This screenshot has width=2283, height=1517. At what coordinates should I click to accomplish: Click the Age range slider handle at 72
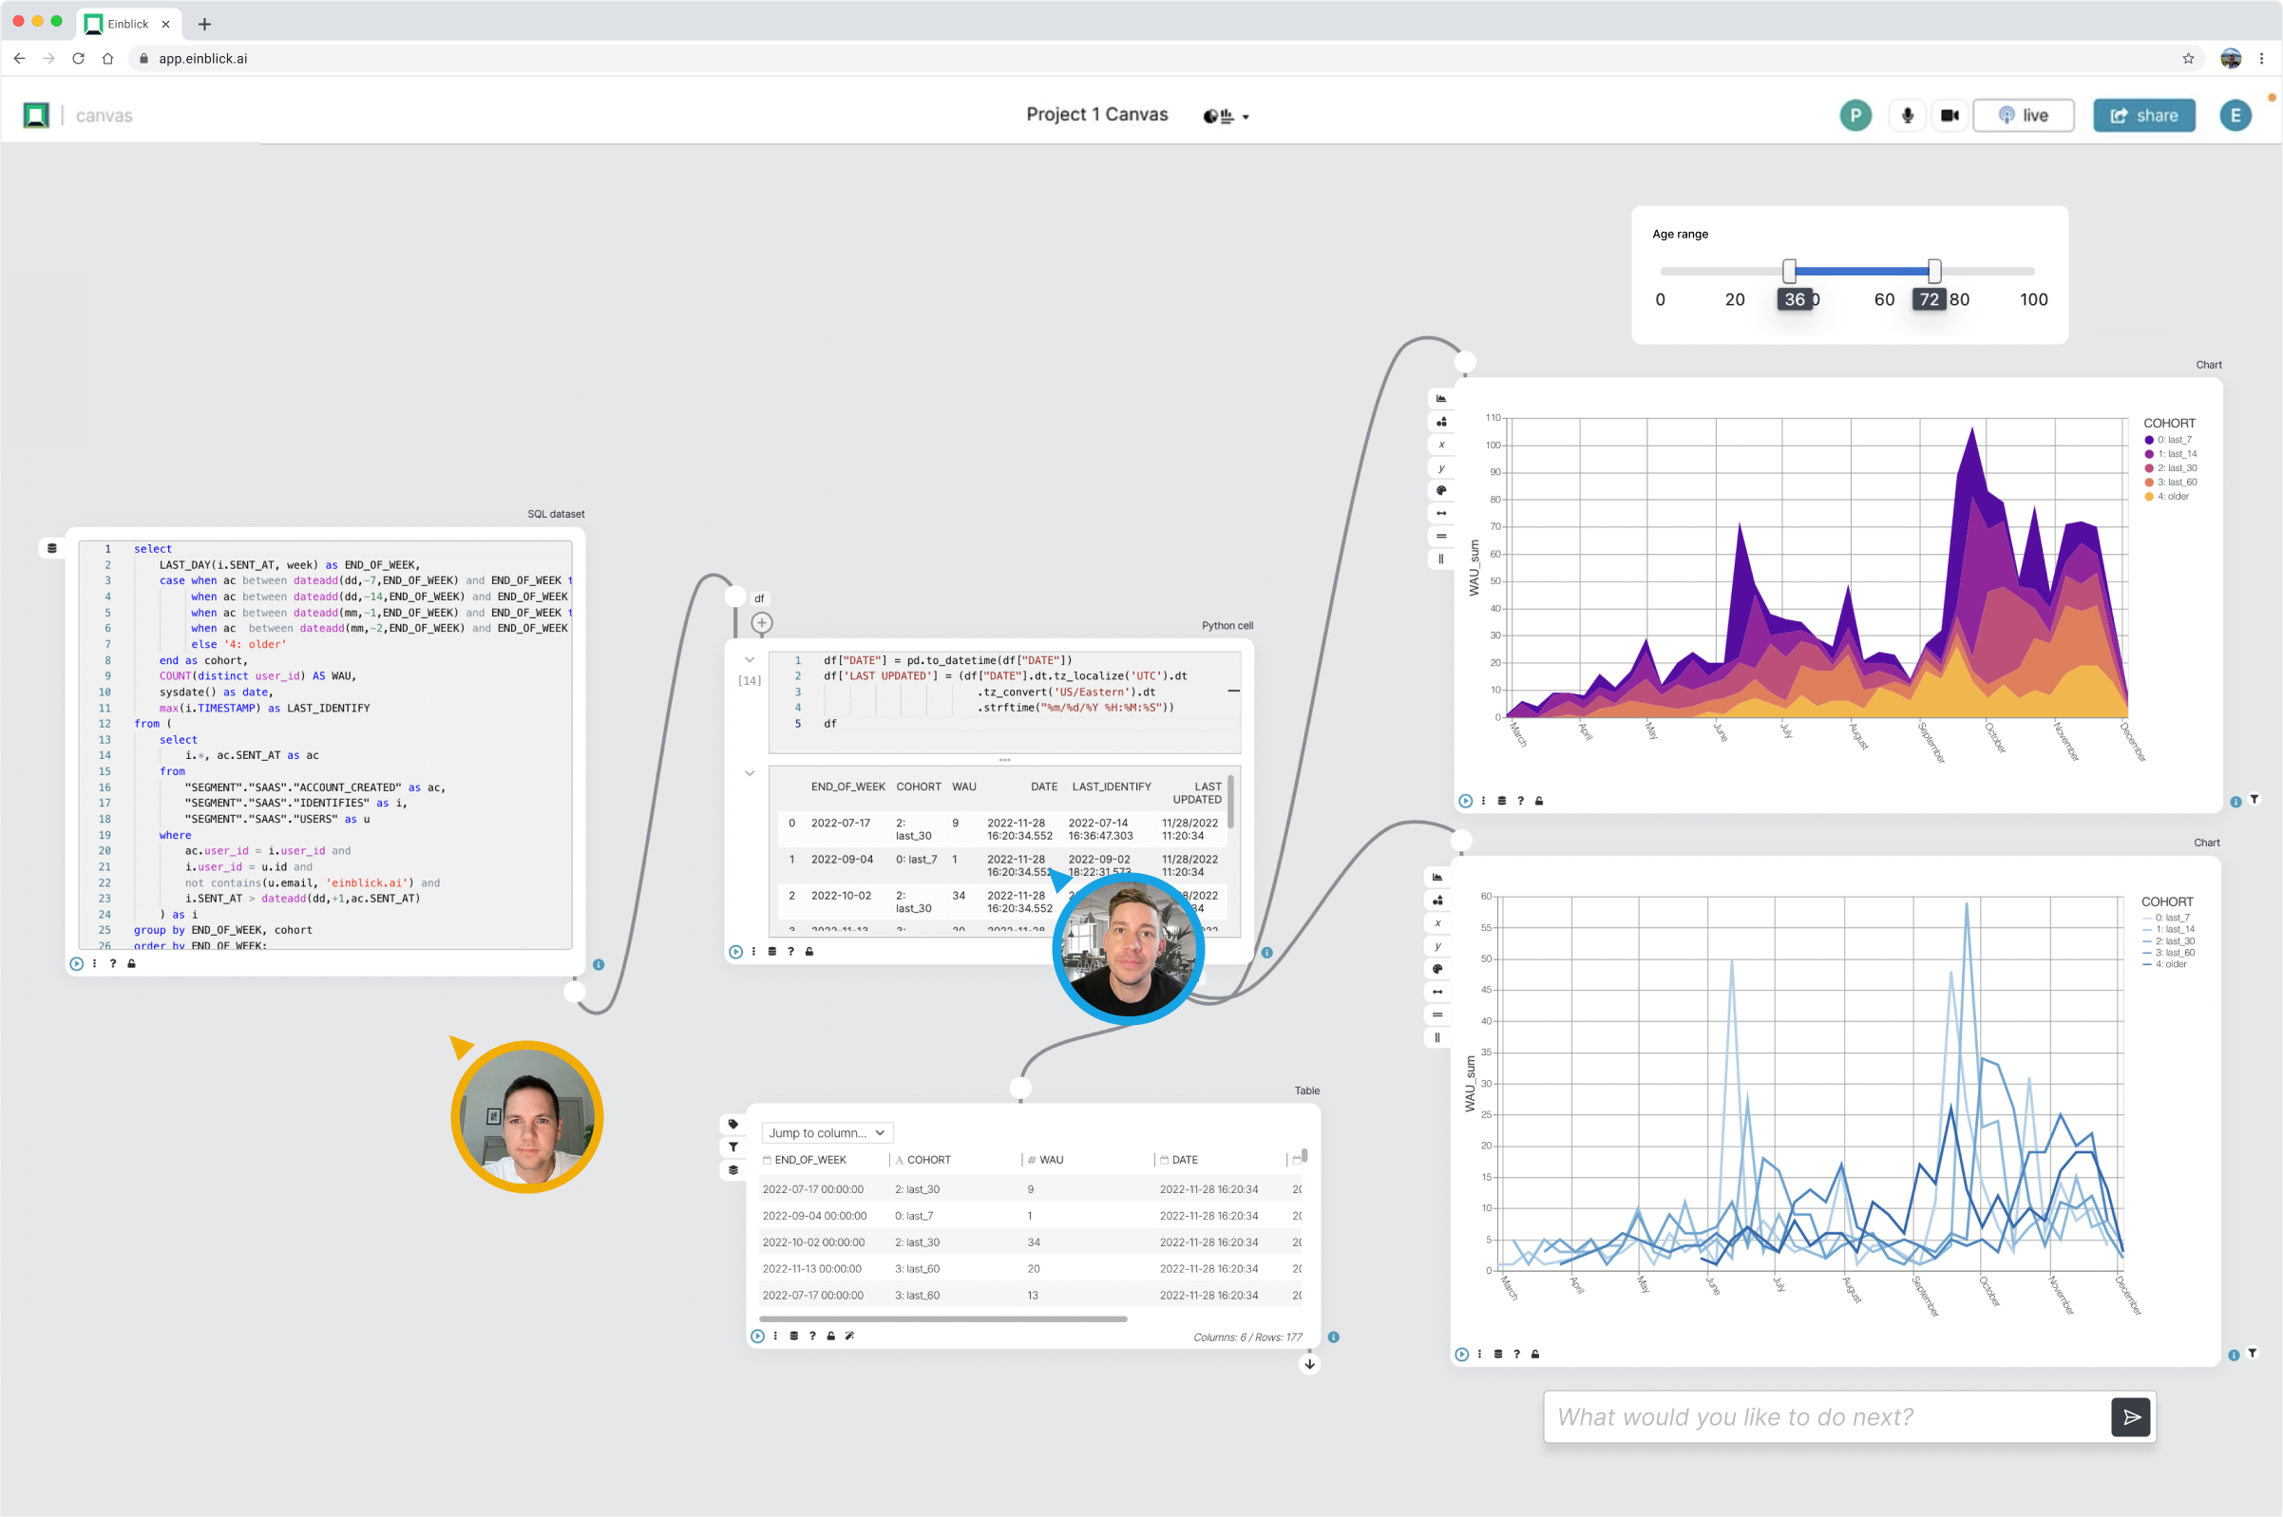click(x=1932, y=271)
